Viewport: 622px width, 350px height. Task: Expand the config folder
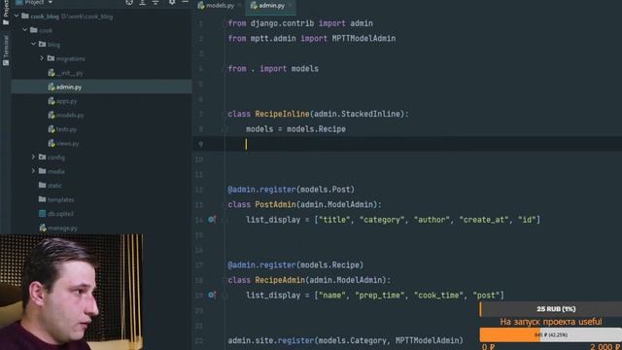click(x=33, y=157)
